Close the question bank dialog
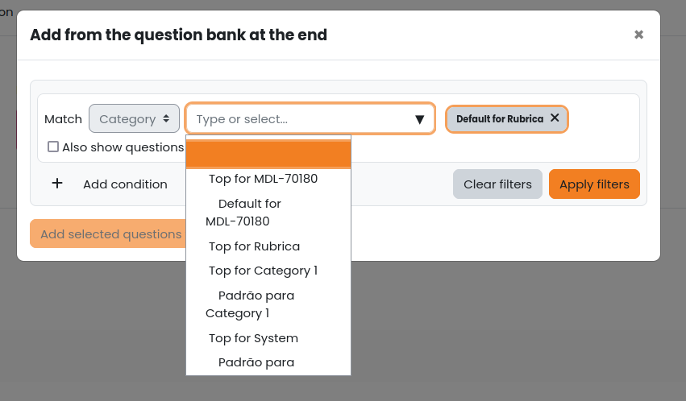Screen dimensions: 686x401 (638, 35)
